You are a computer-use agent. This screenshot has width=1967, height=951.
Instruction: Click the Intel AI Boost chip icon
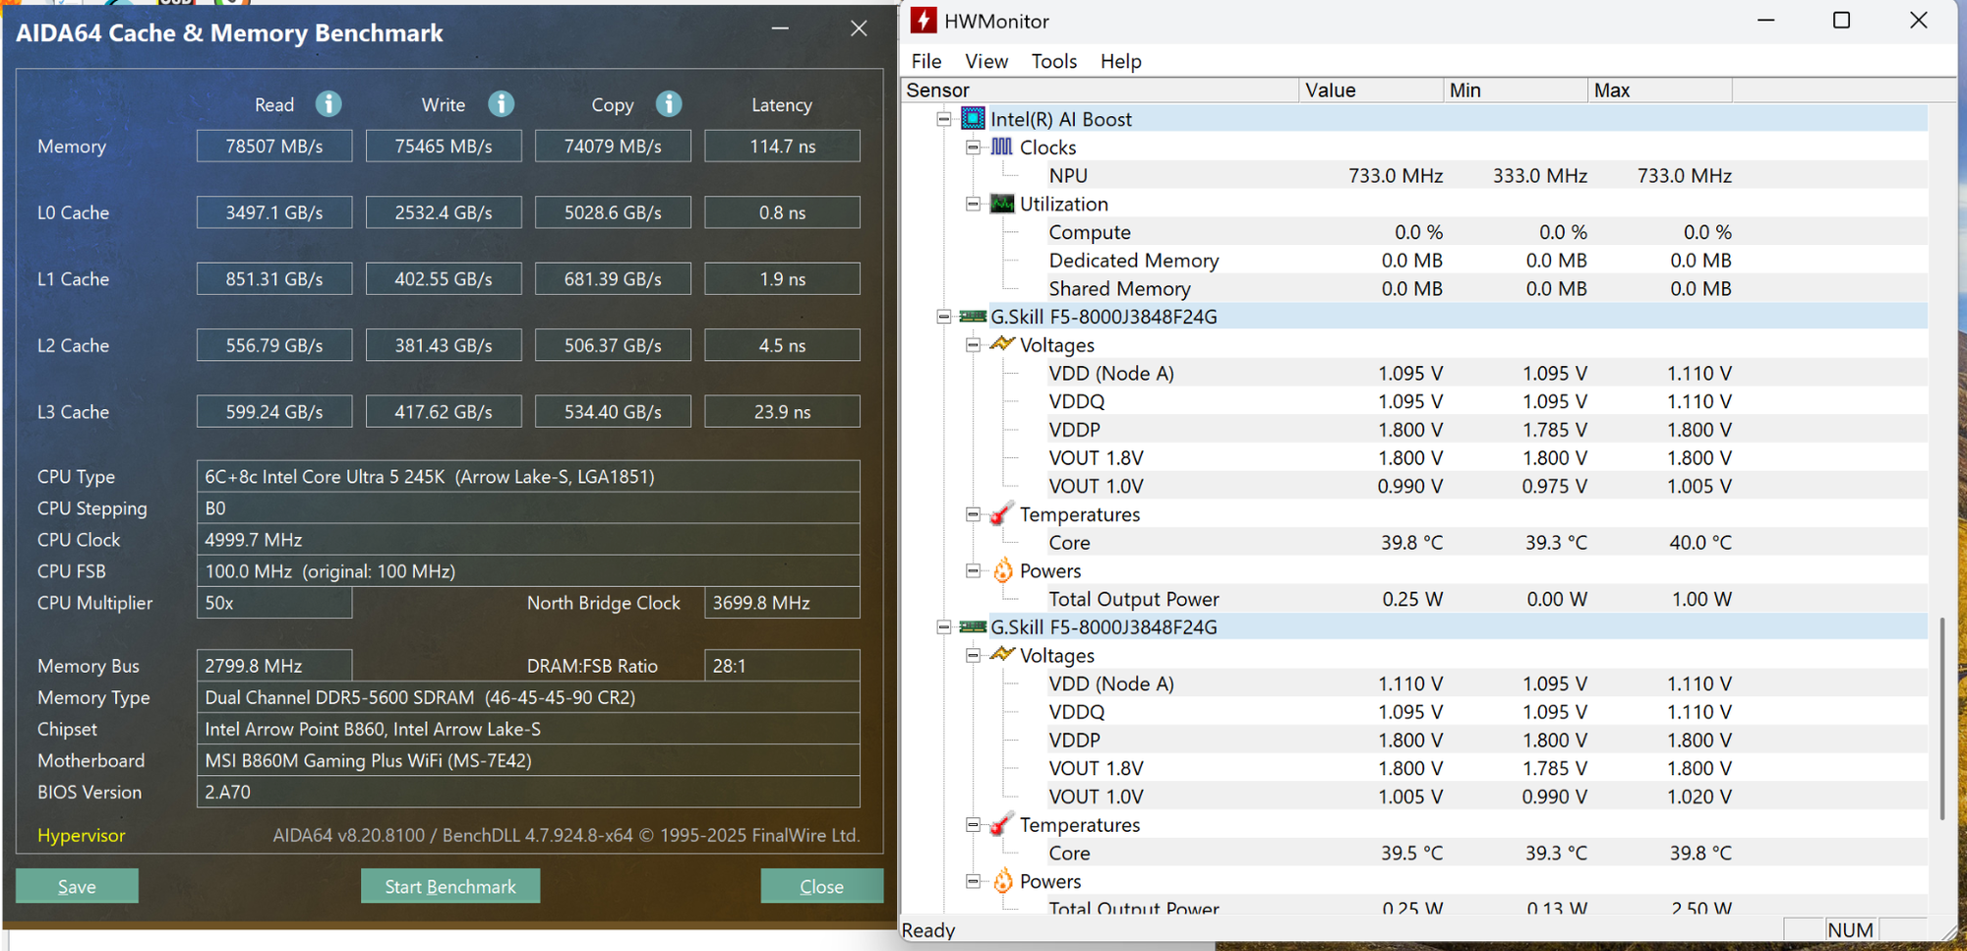(x=973, y=119)
